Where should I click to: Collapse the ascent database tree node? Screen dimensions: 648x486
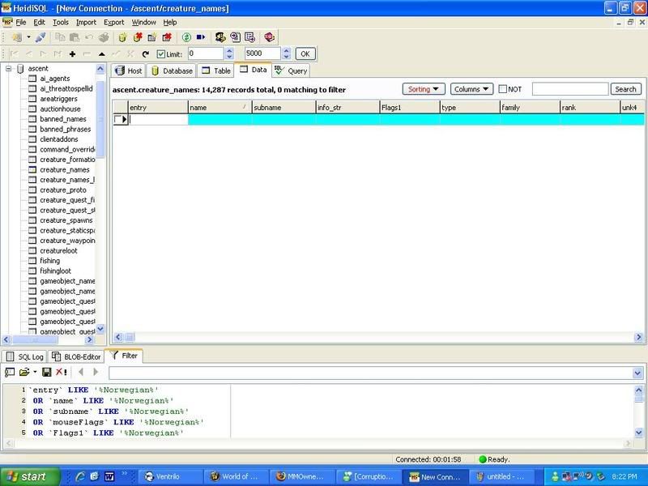point(8,69)
